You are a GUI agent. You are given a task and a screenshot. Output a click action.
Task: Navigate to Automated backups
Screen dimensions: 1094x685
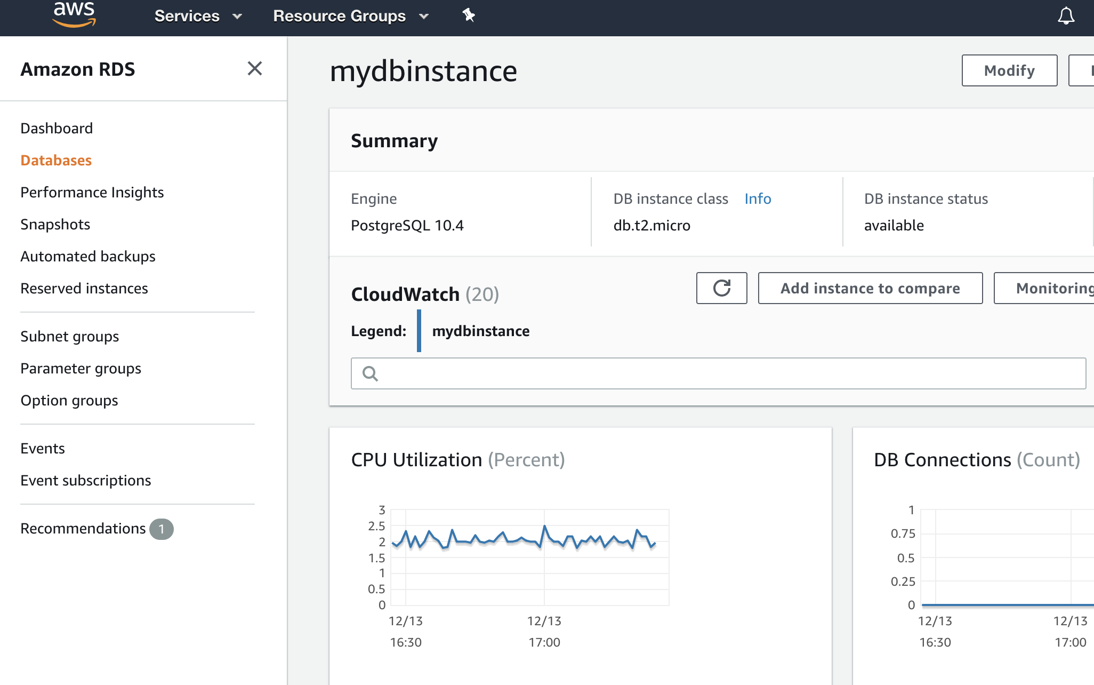pyautogui.click(x=88, y=256)
